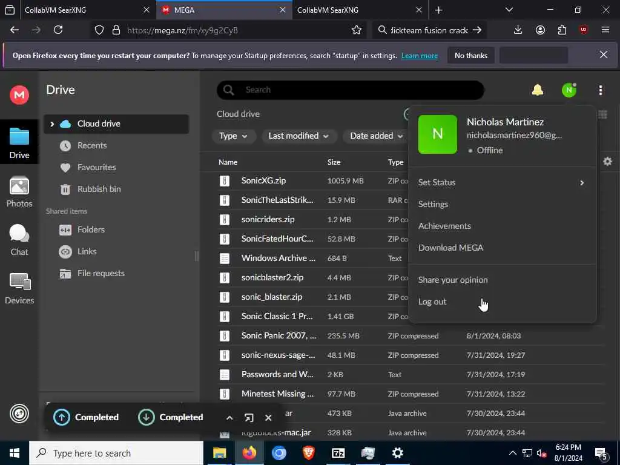620x465 pixels.
Task: Open the Photos section
Action: point(19,192)
